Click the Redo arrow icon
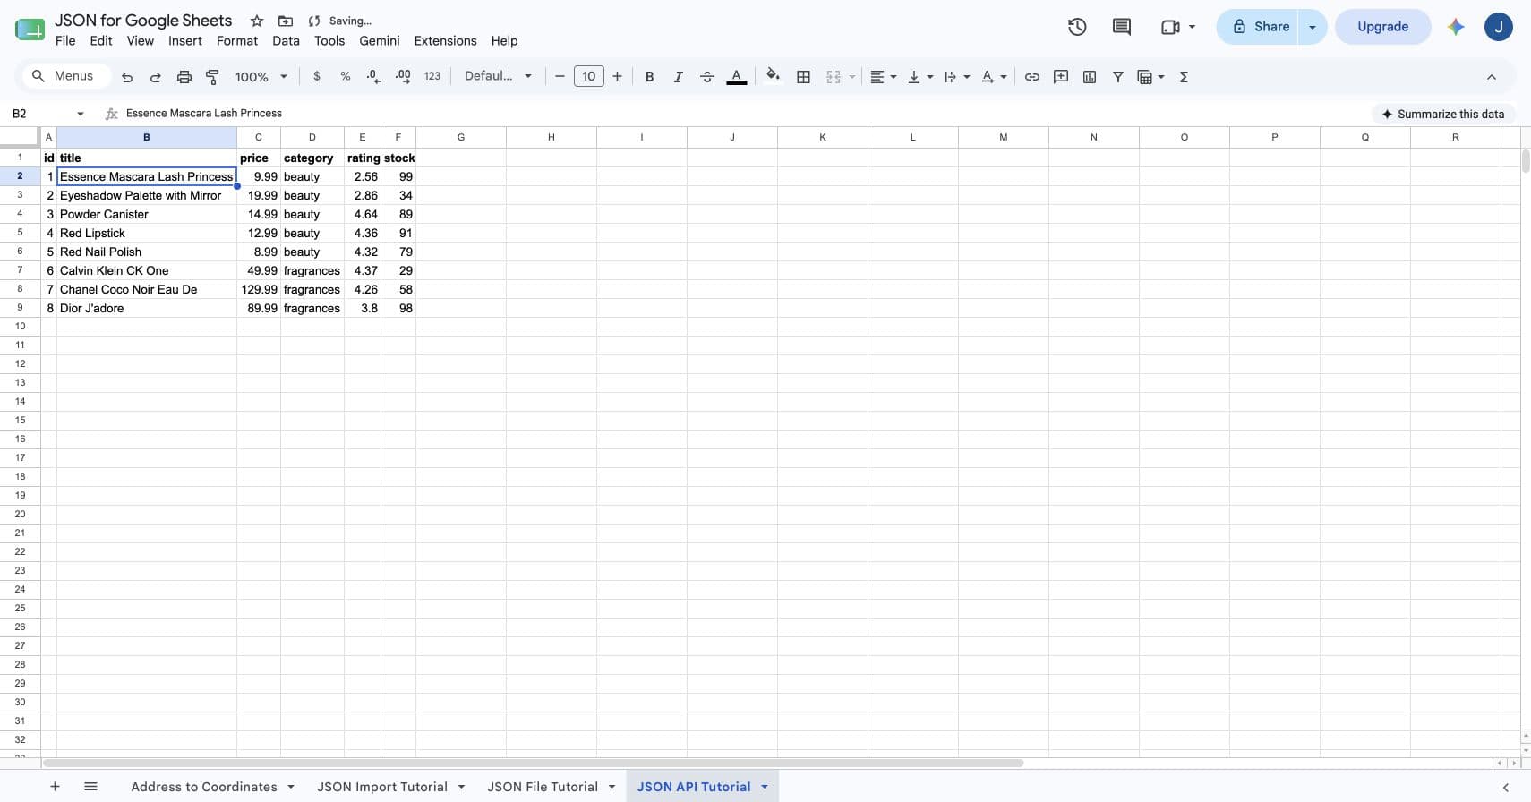The height and width of the screenshot is (802, 1531). pyautogui.click(x=156, y=77)
